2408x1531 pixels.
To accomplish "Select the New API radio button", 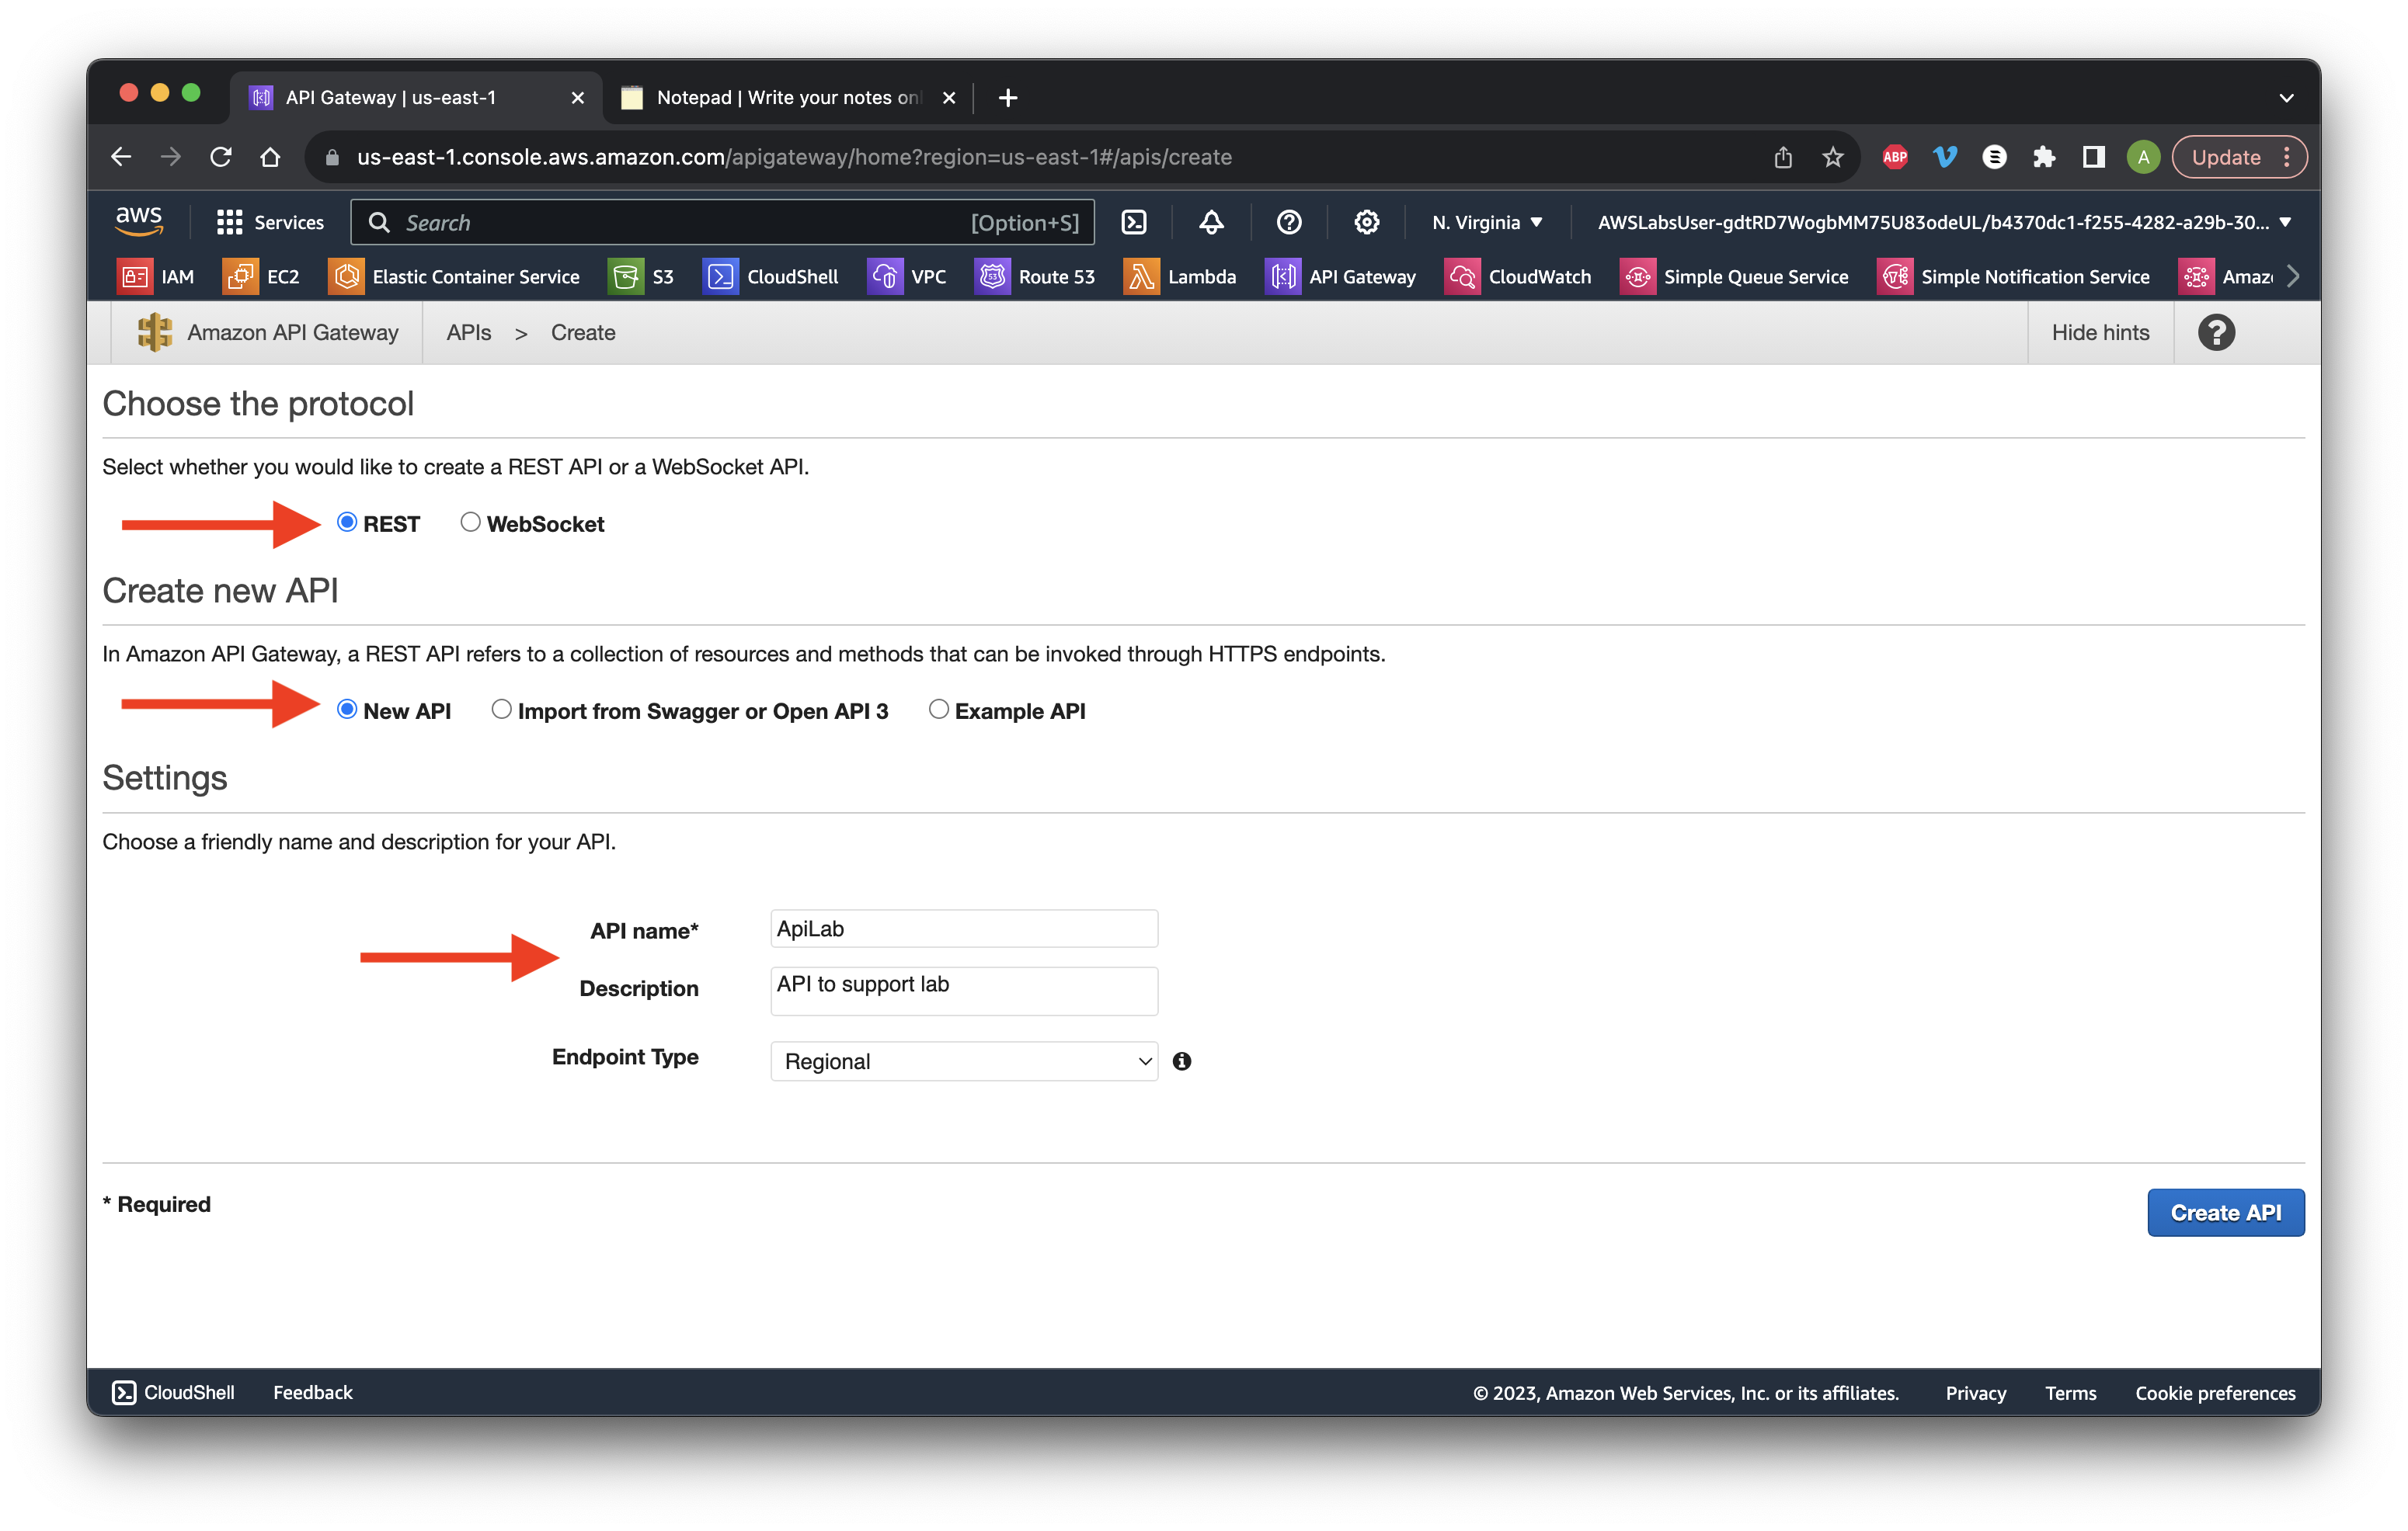I will click(347, 709).
